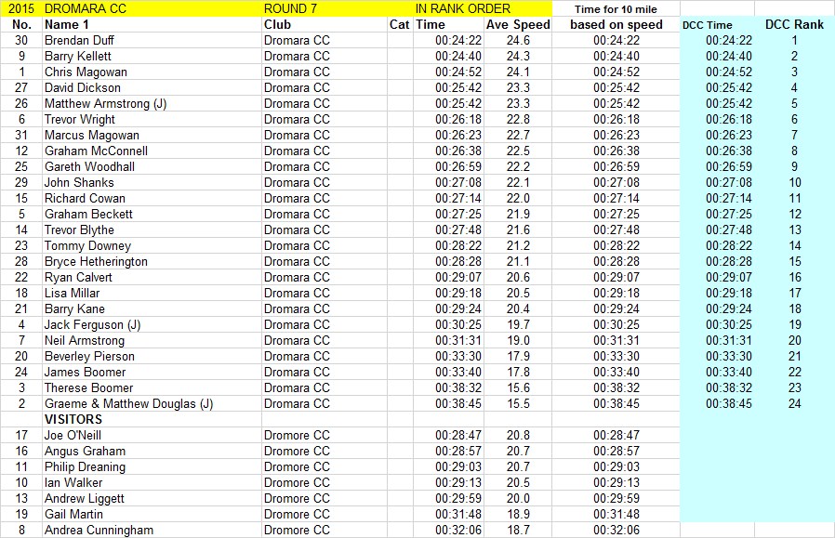
Task: Click the Ave Speed value "22.0"
Action: 518,199
